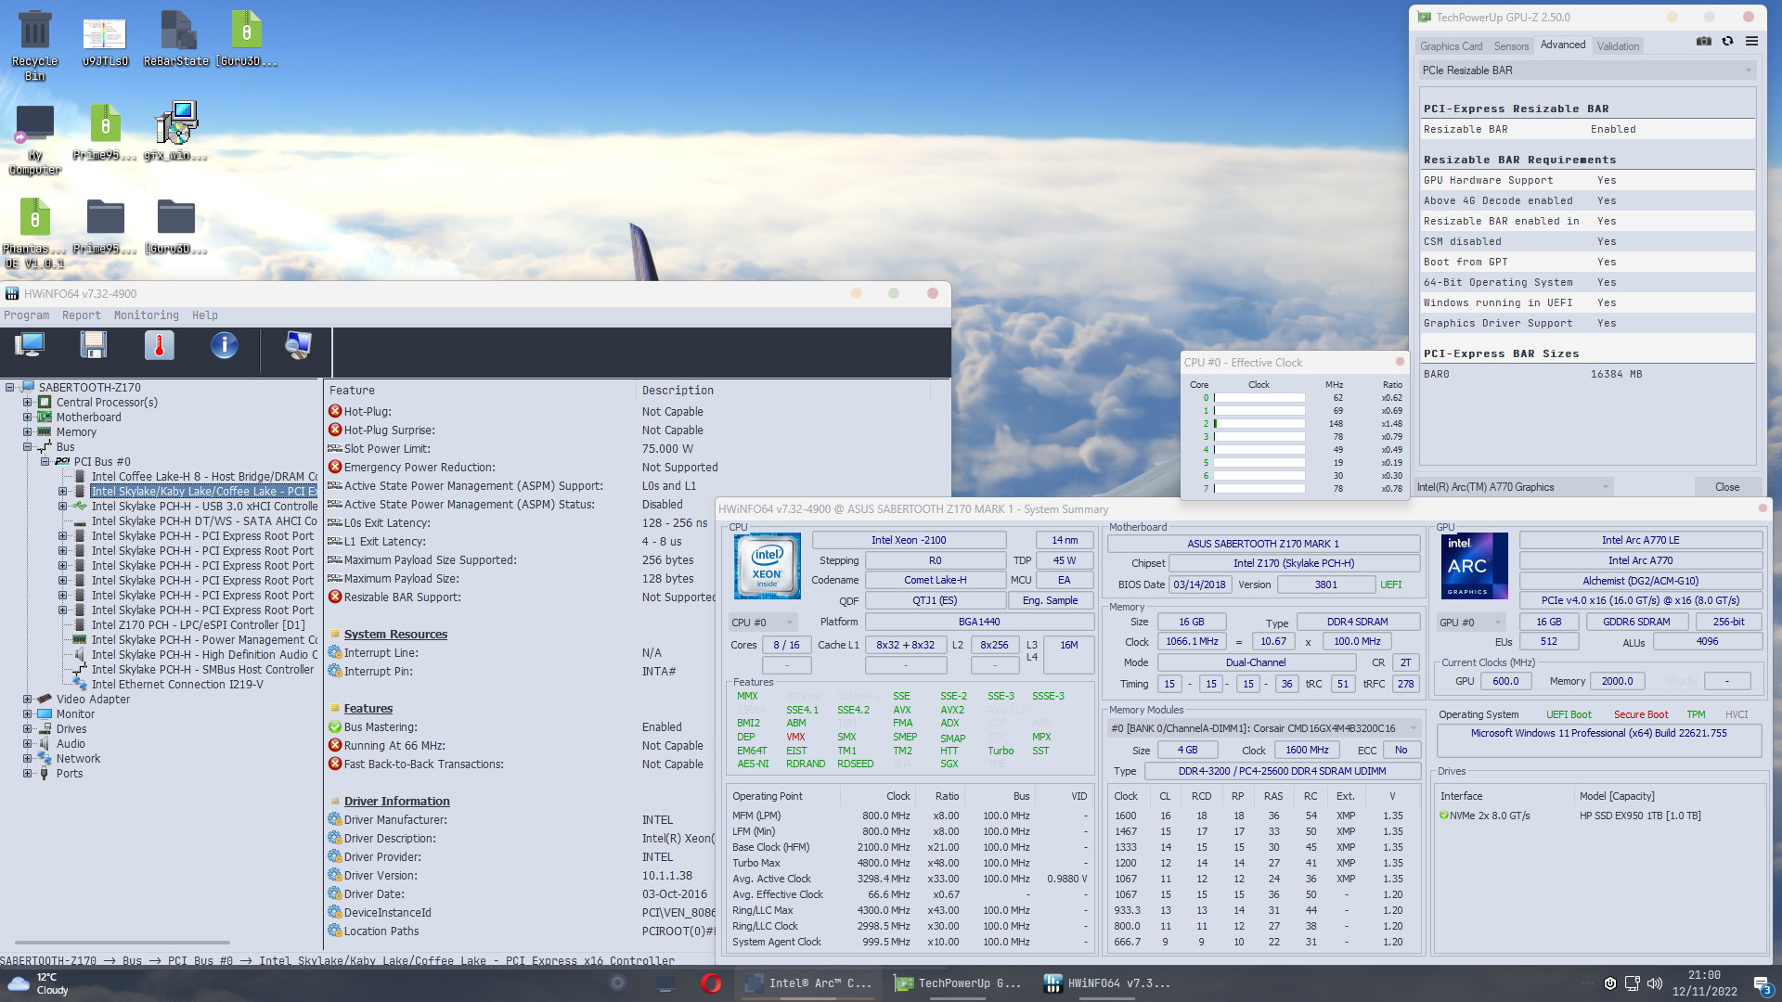1782x1002 pixels.
Task: Select the Prime95 zip archive icon
Action: click(x=105, y=132)
